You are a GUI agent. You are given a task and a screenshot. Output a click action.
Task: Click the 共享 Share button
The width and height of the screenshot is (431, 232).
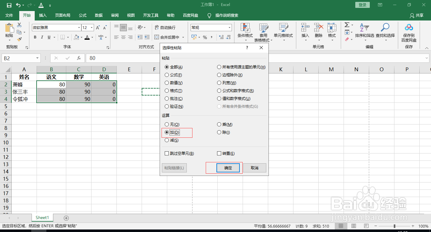pyautogui.click(x=416, y=15)
